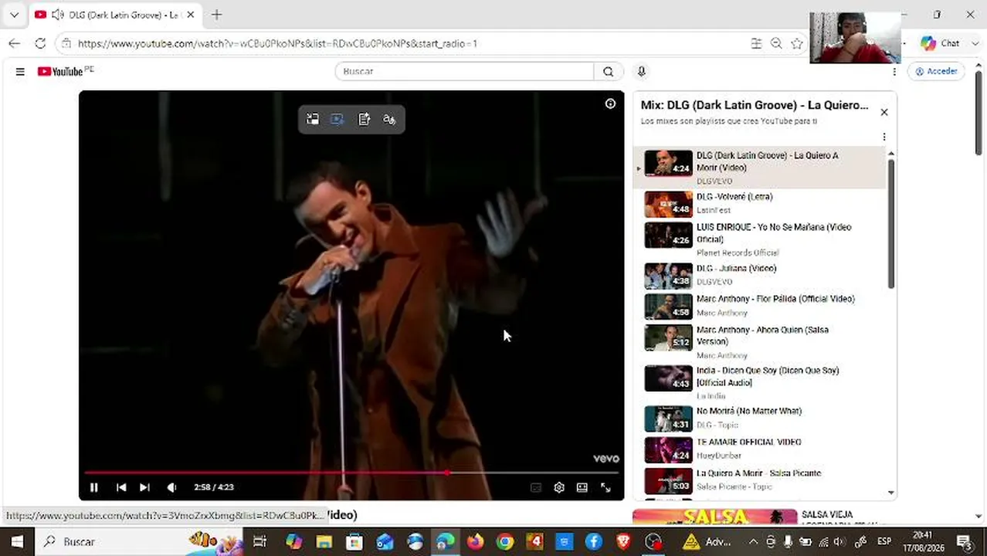The height and width of the screenshot is (556, 987).
Task: Open the tab search dropdown arrow
Action: (14, 15)
